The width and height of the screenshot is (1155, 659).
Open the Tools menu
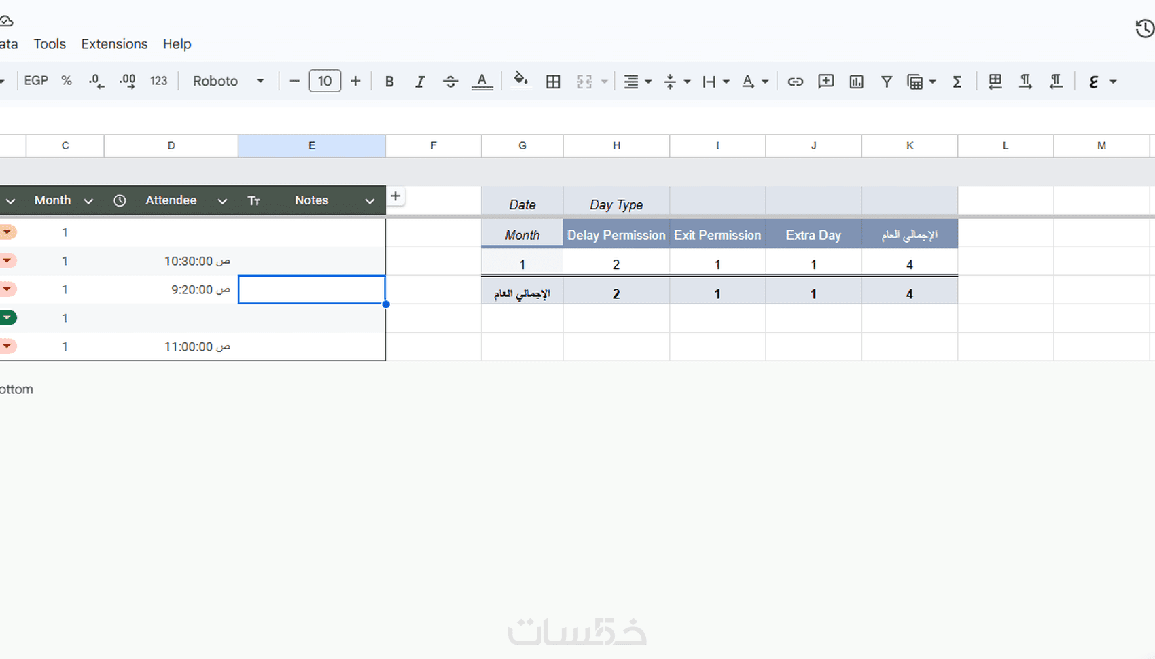point(50,43)
